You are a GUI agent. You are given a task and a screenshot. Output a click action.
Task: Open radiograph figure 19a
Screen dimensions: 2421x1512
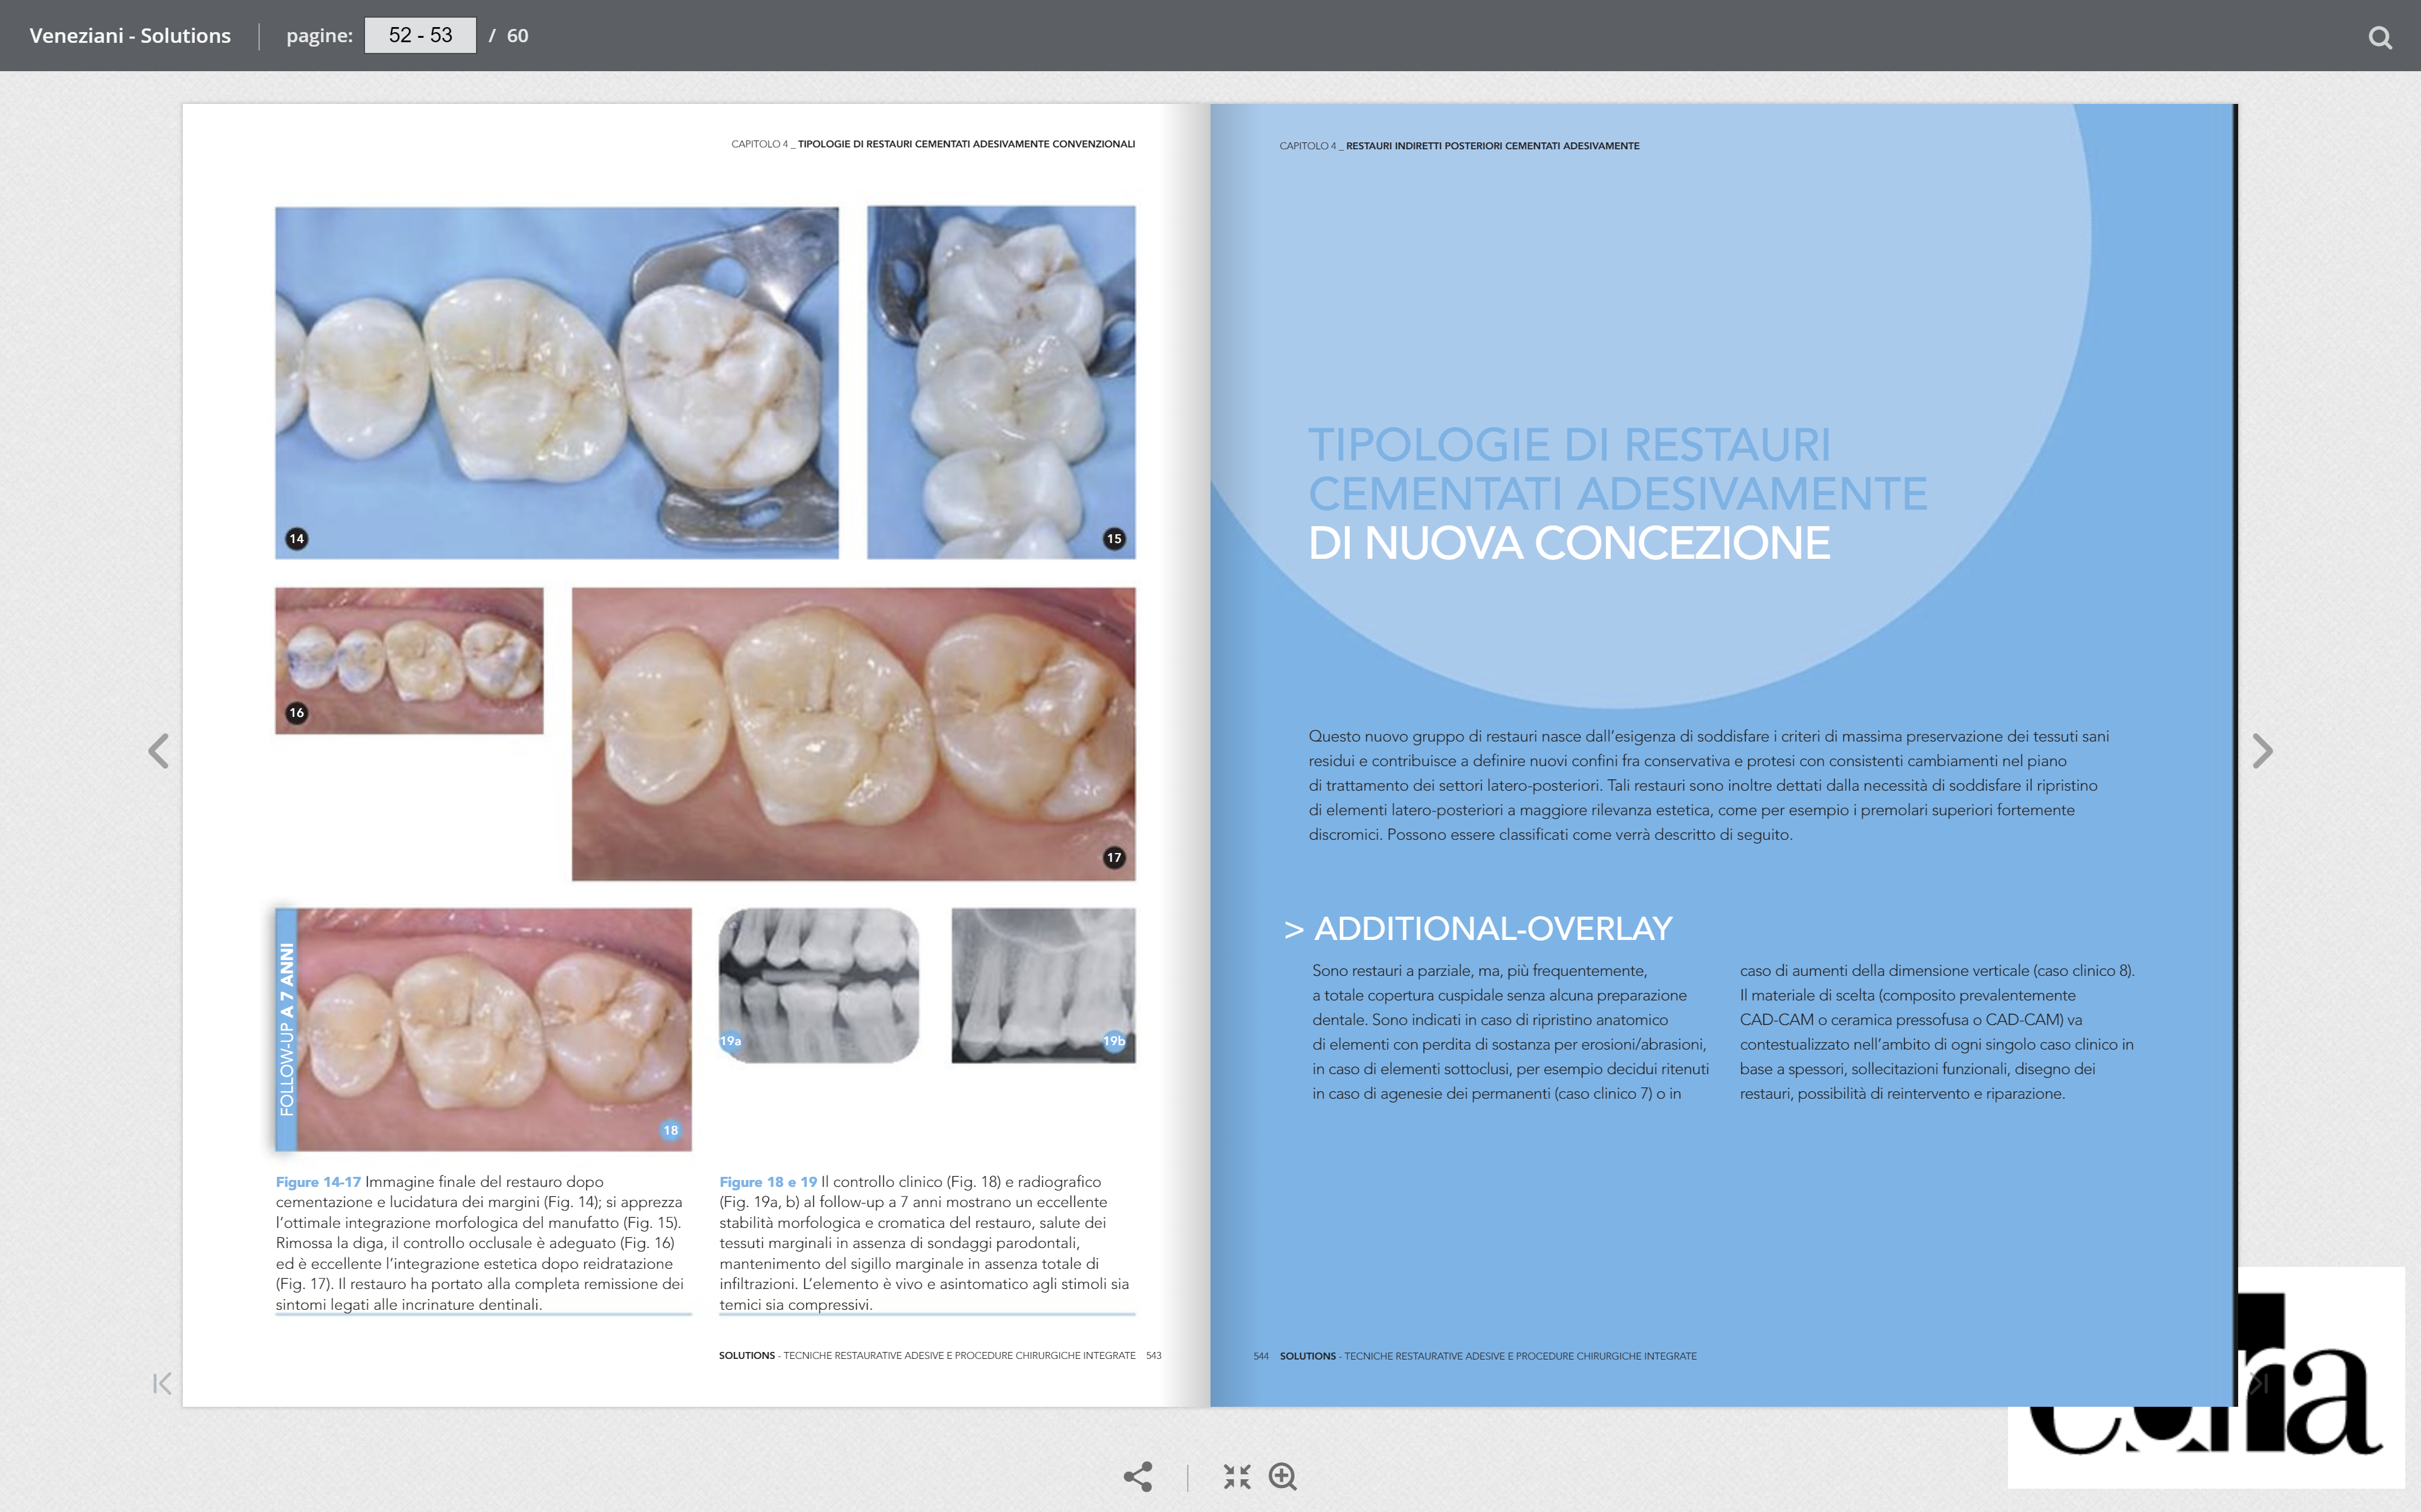coord(818,985)
